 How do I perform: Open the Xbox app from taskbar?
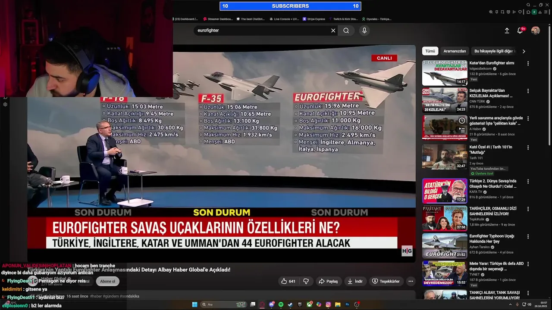[310, 304]
